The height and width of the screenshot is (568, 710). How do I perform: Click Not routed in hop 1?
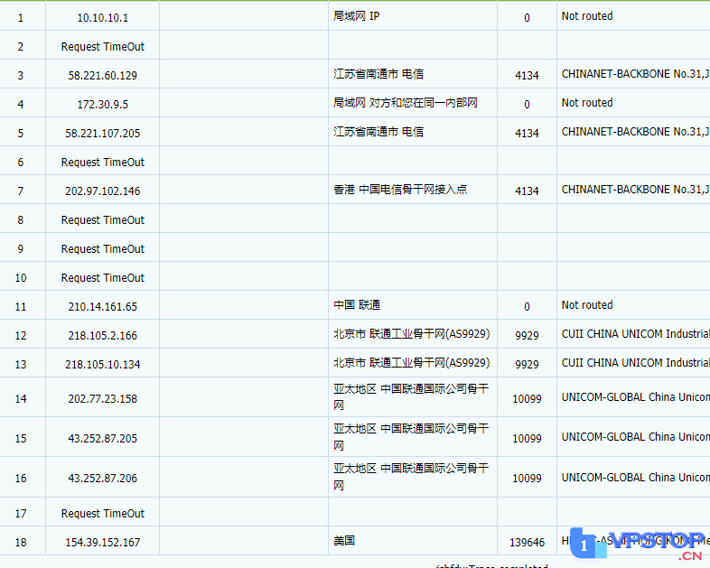(x=587, y=16)
